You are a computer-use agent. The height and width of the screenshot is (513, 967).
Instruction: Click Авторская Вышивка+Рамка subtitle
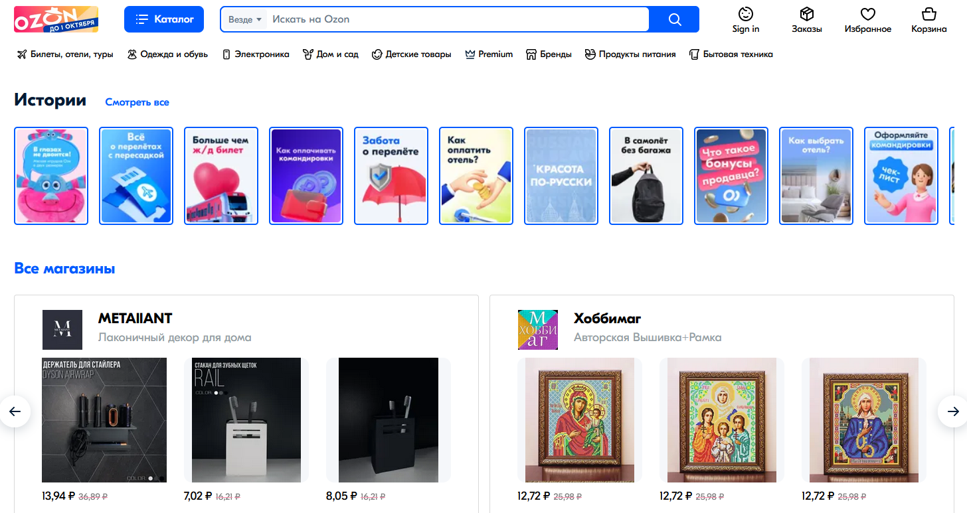(648, 337)
